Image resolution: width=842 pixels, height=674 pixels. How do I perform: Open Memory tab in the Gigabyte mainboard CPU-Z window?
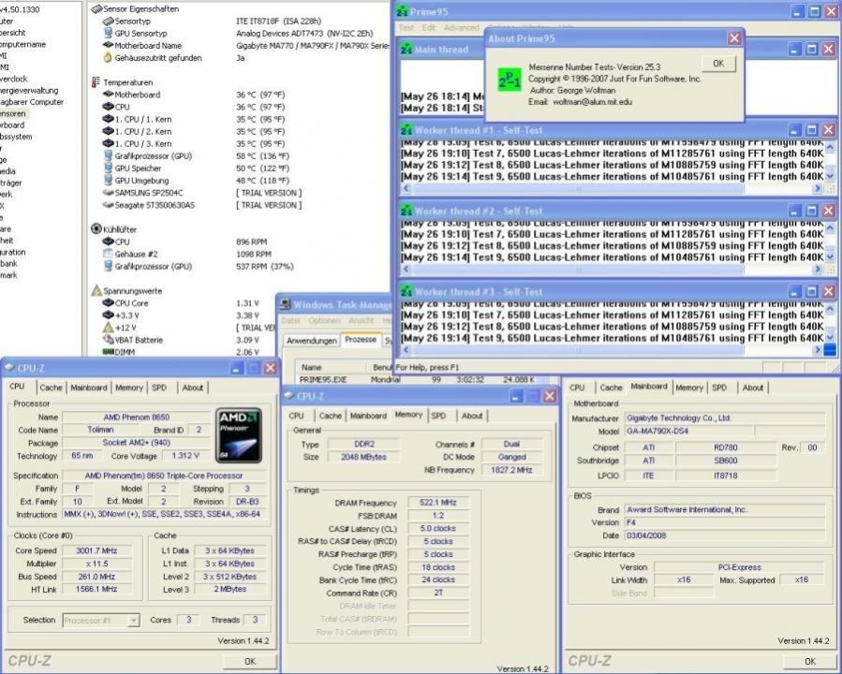(689, 388)
